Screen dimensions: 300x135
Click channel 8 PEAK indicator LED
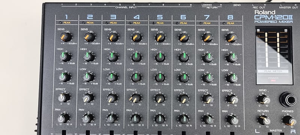coord(224,23)
